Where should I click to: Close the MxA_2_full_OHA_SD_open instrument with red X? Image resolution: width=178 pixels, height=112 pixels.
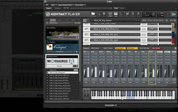tap(173, 39)
